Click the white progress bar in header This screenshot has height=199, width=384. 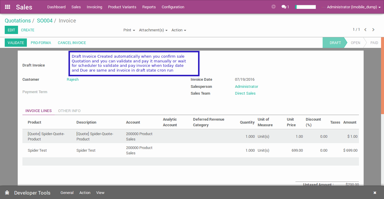305,7
